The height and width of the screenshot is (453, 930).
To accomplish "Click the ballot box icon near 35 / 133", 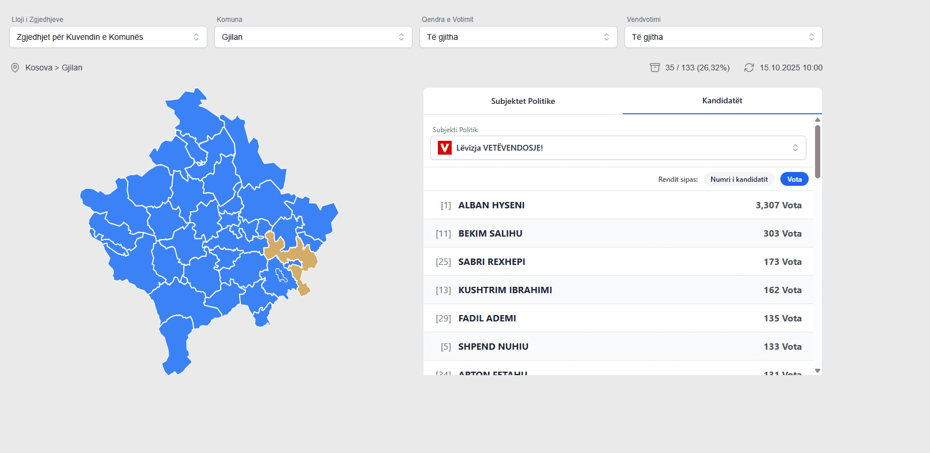I will (654, 68).
